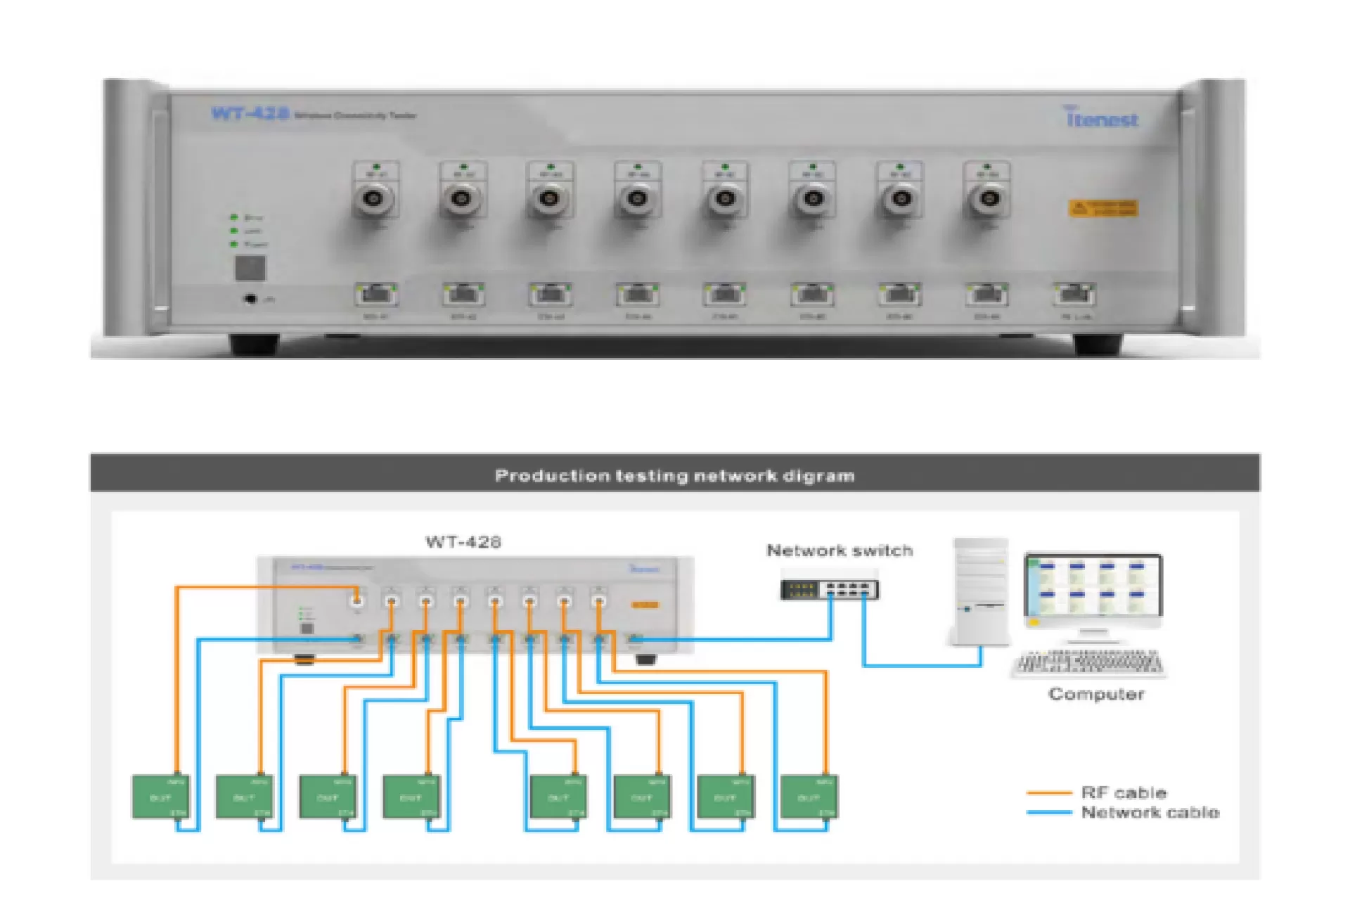
Task: Click the seventh green DUT box from the left
Action: [726, 797]
